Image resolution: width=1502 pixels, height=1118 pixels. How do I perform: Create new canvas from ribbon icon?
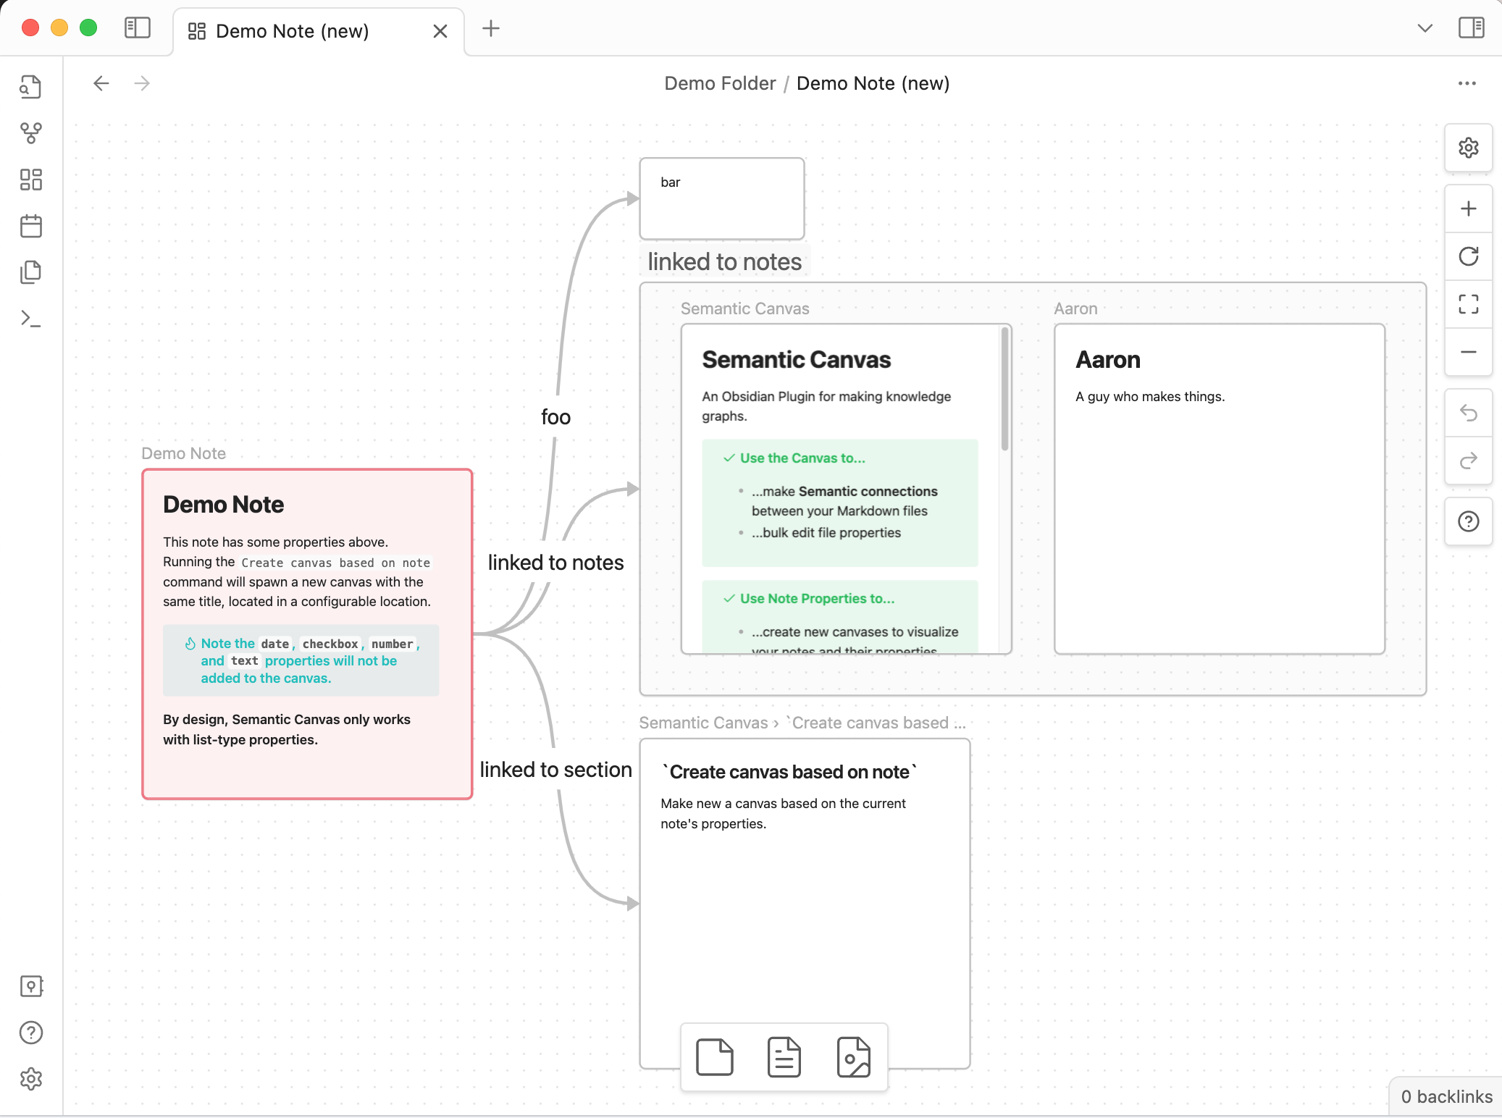[30, 180]
